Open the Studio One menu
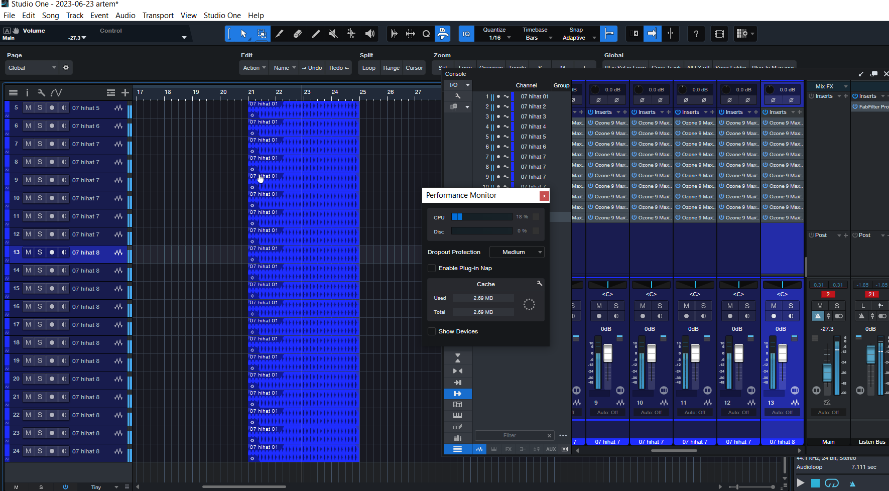This screenshot has width=889, height=491. click(222, 16)
